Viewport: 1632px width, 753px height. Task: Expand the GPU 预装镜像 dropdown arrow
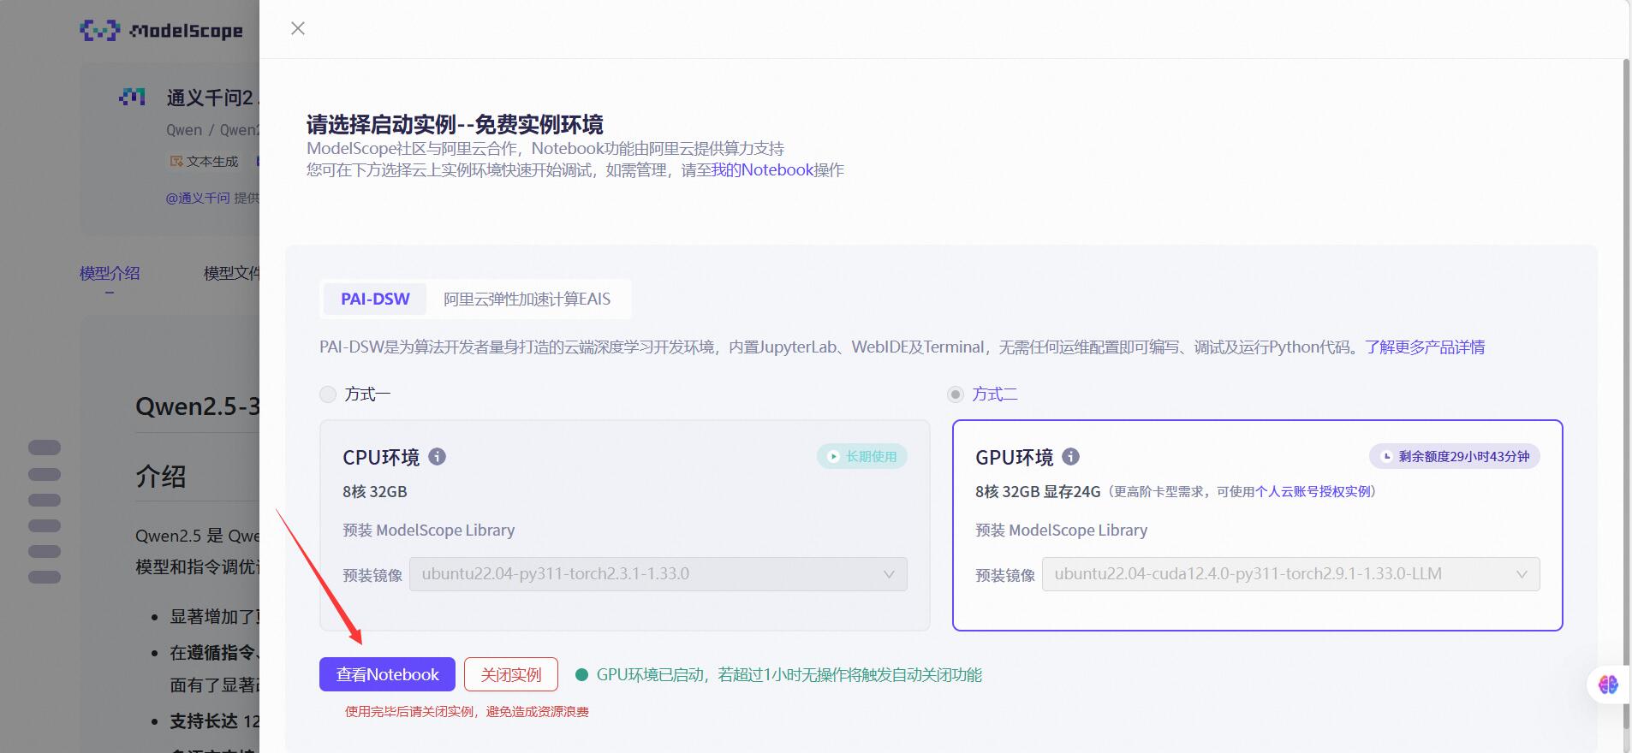[x=1522, y=574]
